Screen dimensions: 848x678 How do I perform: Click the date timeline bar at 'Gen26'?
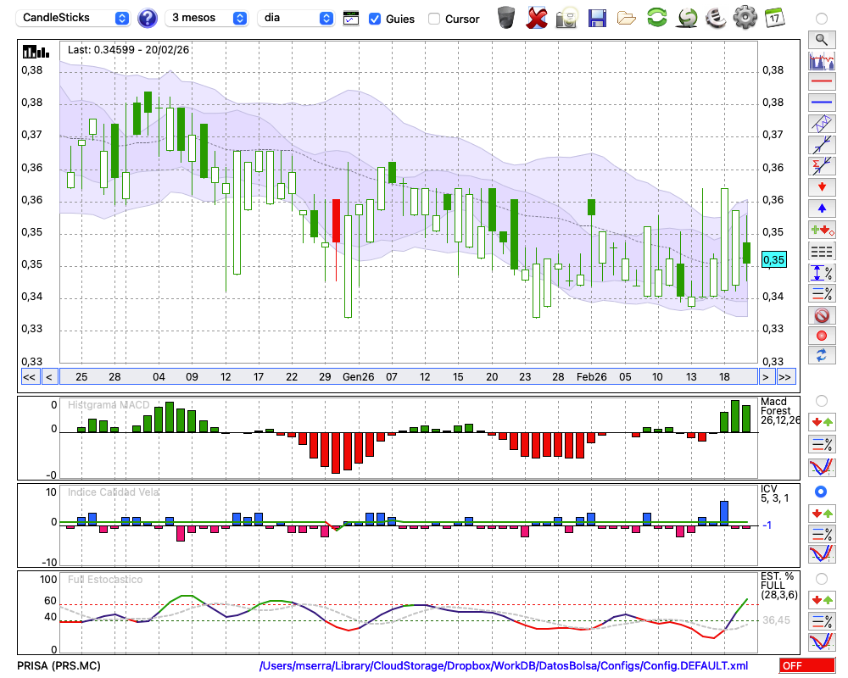click(358, 377)
